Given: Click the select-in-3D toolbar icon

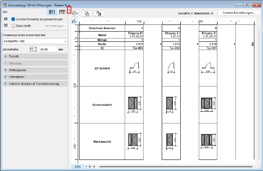Looking at the screenshot, I should click(99, 14).
